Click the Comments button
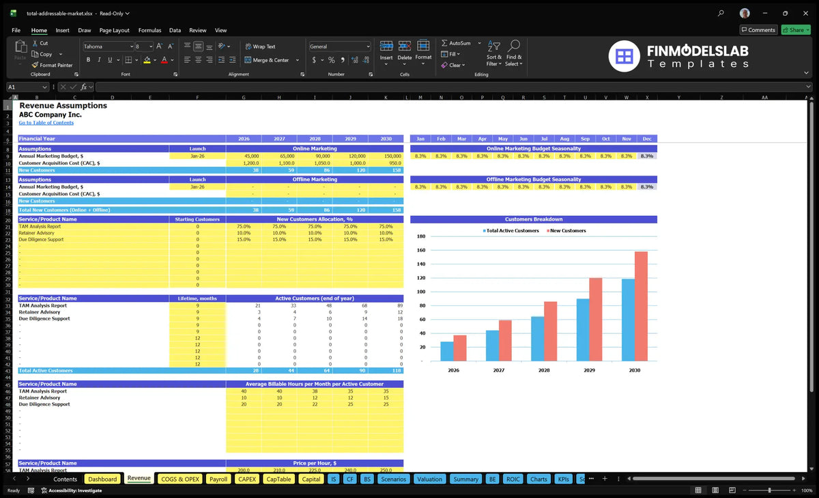The width and height of the screenshot is (819, 498). 758,30
